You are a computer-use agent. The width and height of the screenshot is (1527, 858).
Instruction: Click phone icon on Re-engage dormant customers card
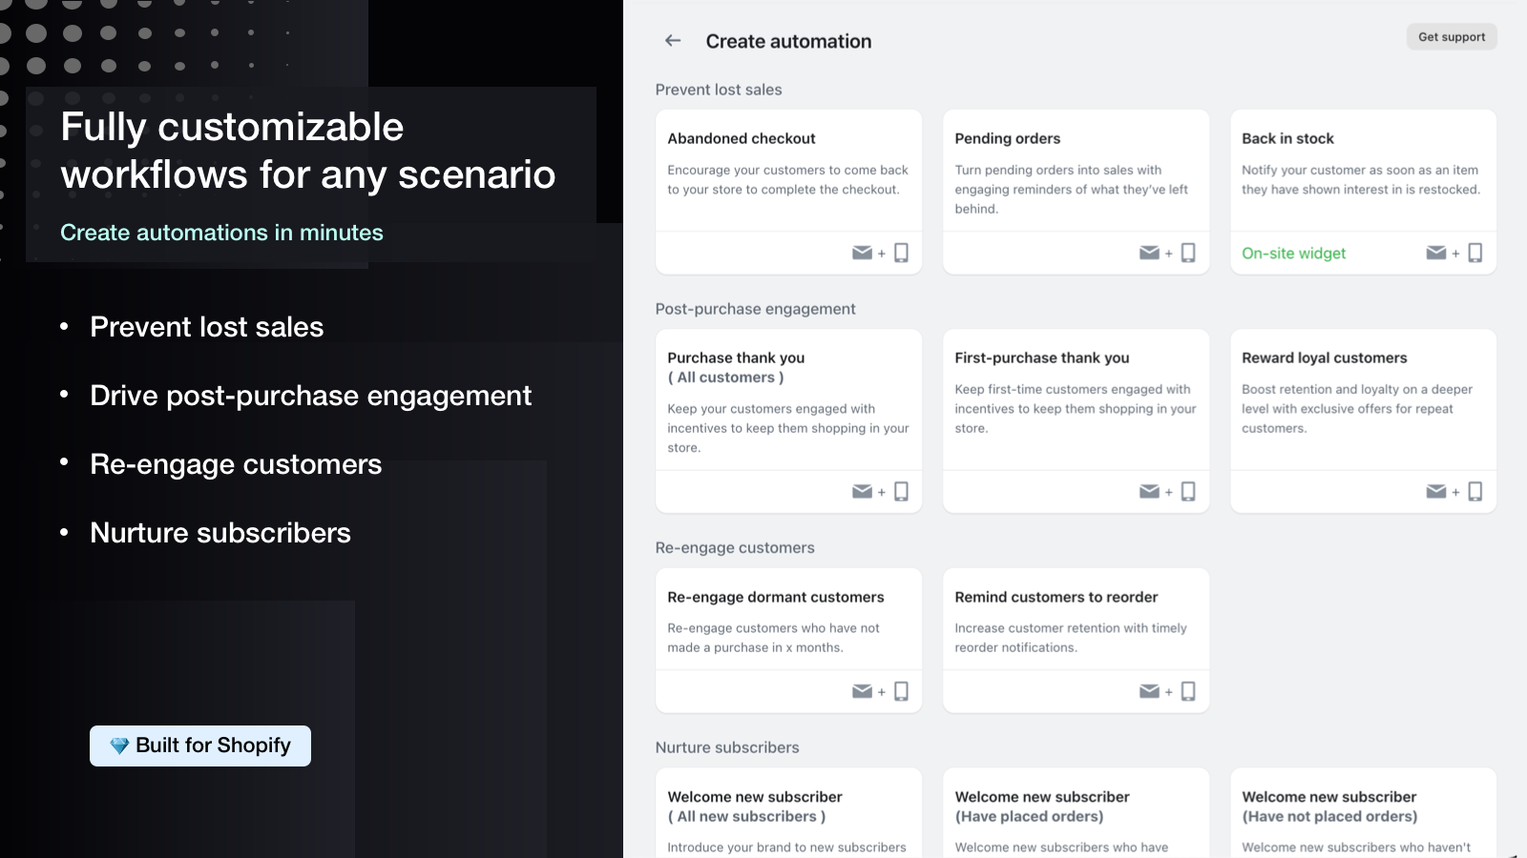(901, 691)
